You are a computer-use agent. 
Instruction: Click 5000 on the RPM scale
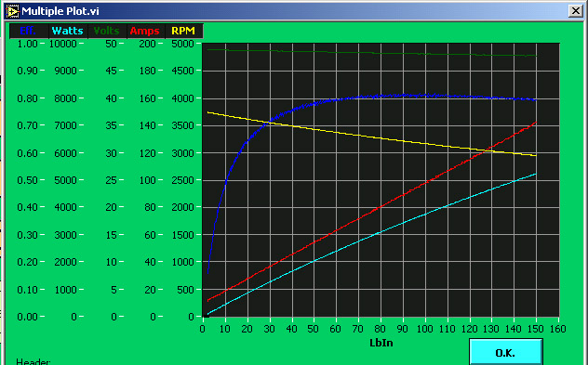(x=182, y=44)
